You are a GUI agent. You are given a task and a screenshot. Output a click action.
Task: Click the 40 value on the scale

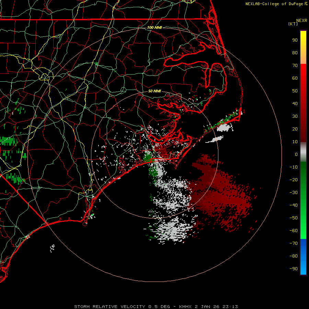point(295,103)
